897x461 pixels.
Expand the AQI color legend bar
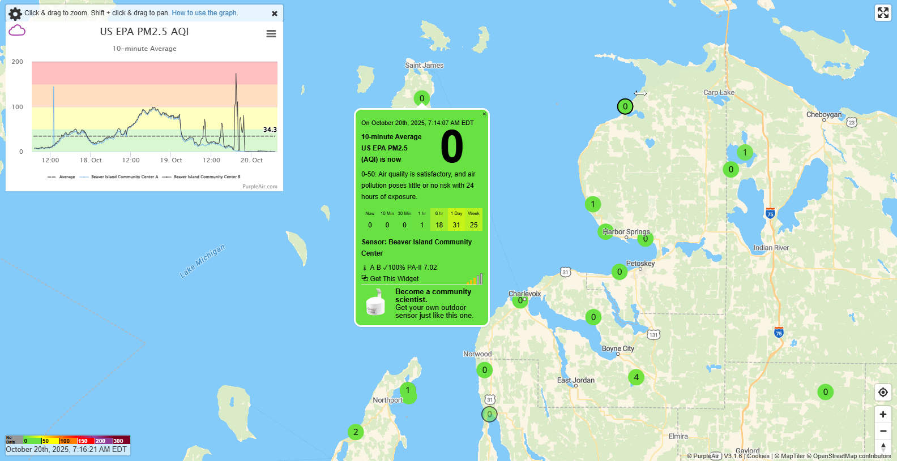click(68, 440)
